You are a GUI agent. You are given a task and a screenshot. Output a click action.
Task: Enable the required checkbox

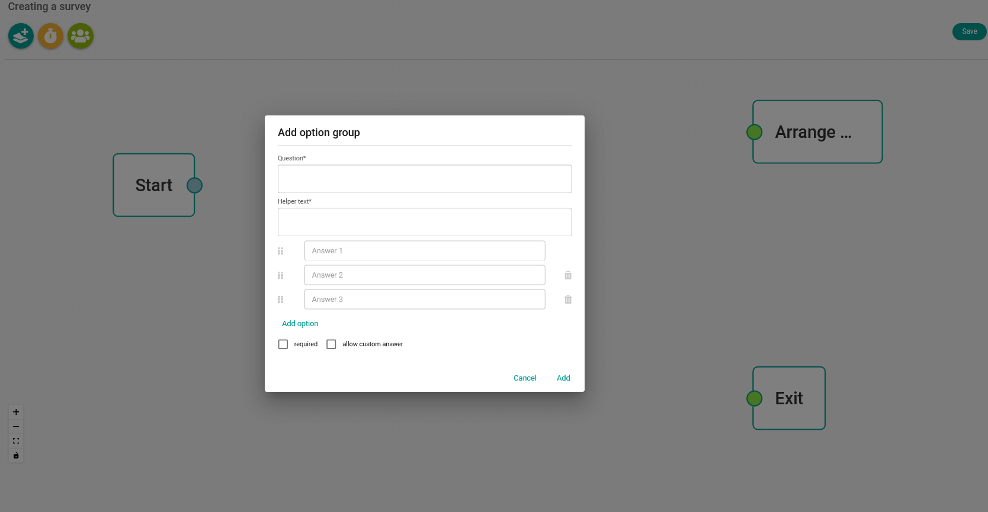pyautogui.click(x=283, y=344)
